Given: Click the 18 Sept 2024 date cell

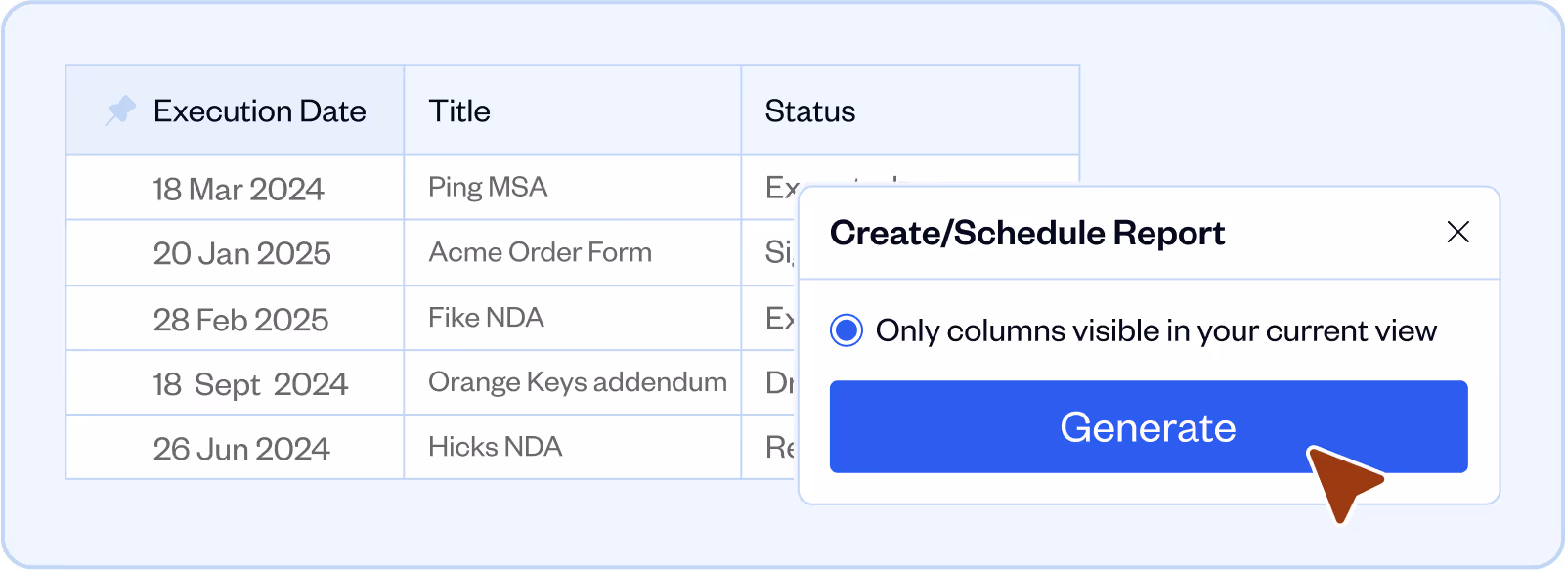Looking at the screenshot, I should (x=249, y=384).
